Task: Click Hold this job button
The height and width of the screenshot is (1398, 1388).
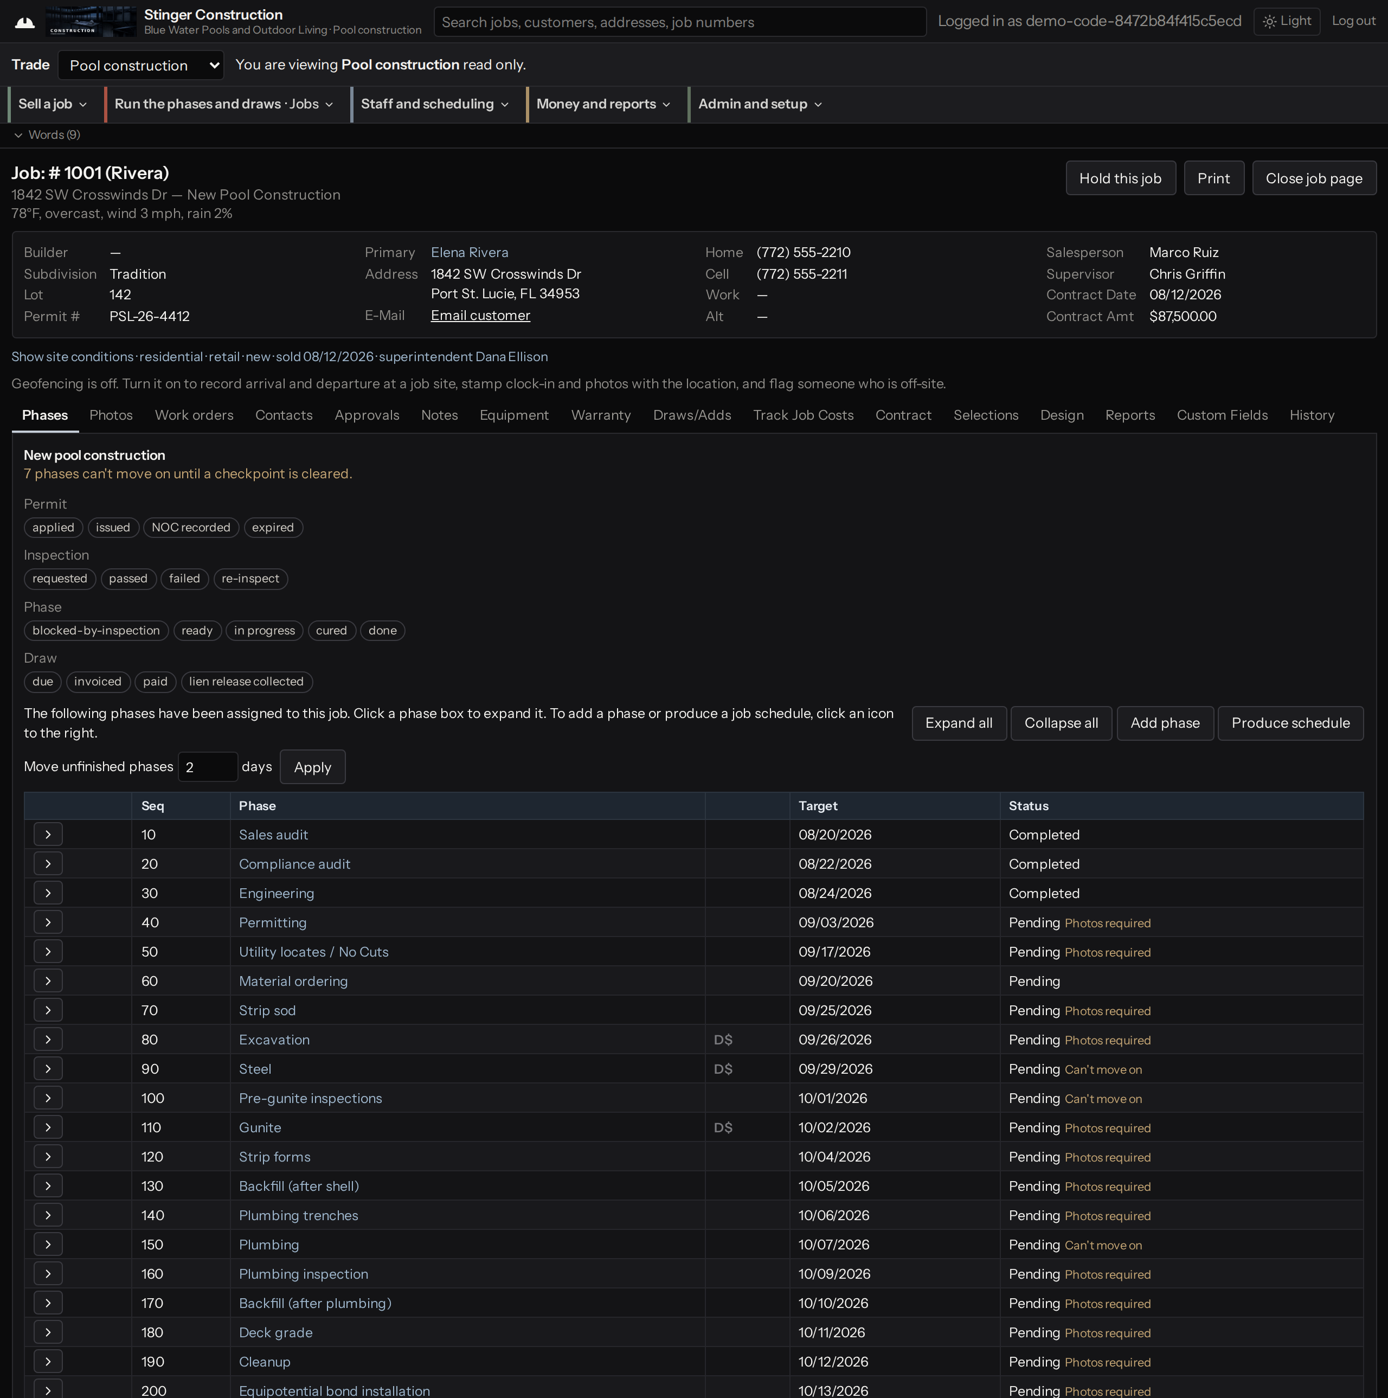Action: click(1120, 178)
